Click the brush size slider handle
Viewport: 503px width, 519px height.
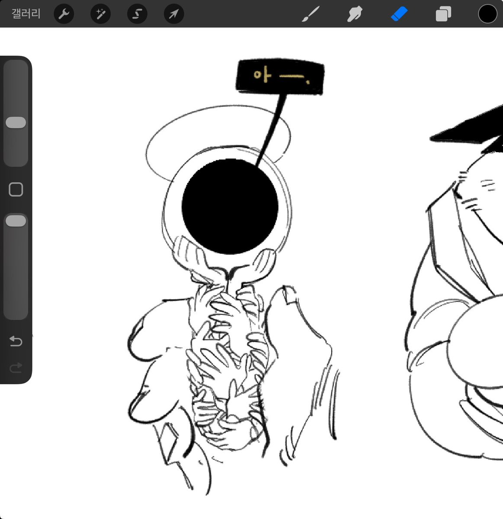tap(16, 122)
